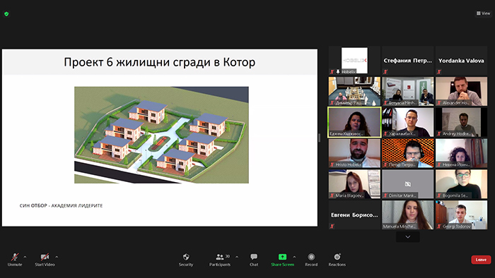Expand arrow next to Participants
The width and height of the screenshot is (495, 278).
tap(237, 257)
